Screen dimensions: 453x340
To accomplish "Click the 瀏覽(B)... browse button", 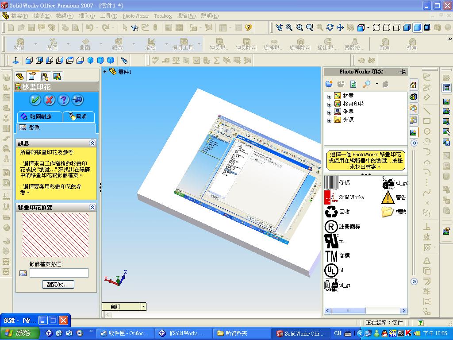I will click(58, 285).
